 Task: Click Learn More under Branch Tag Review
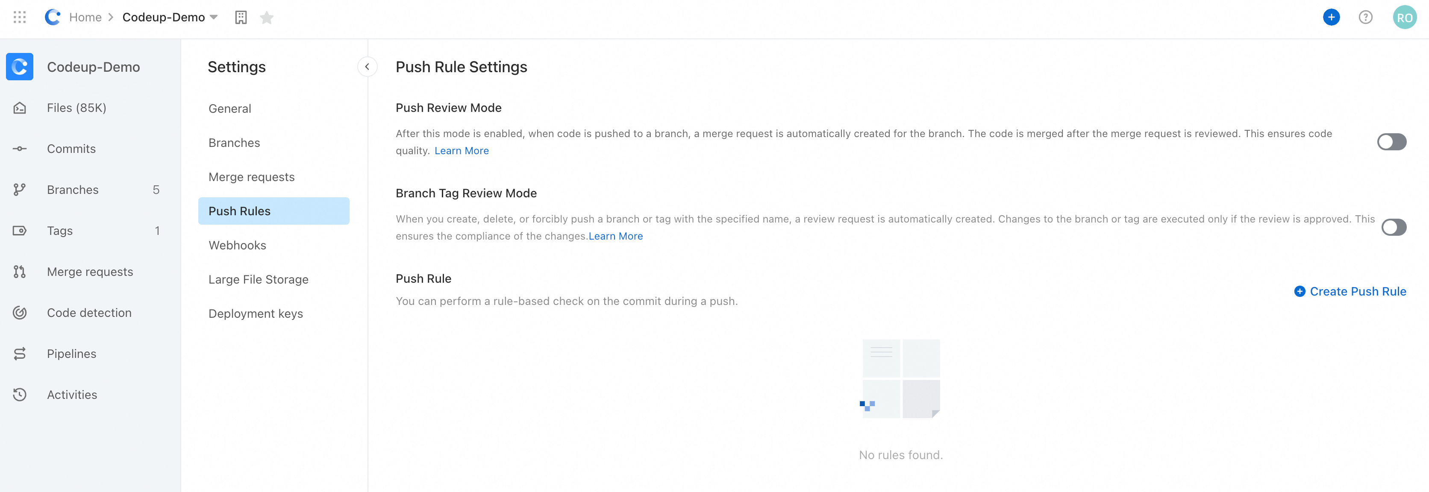pos(615,236)
